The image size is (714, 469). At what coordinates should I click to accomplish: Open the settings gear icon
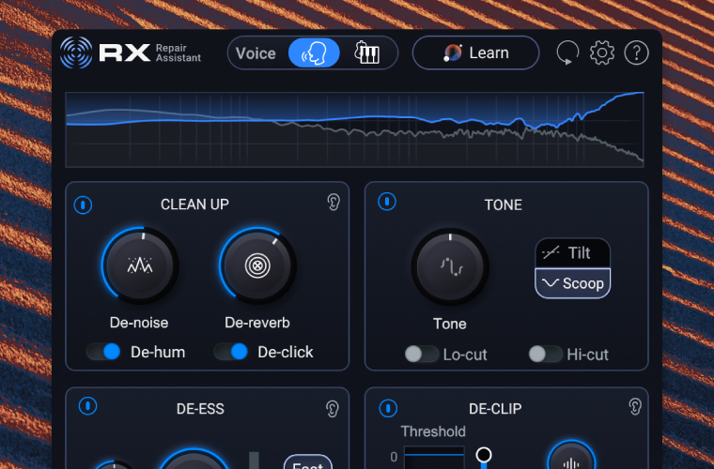(x=601, y=53)
